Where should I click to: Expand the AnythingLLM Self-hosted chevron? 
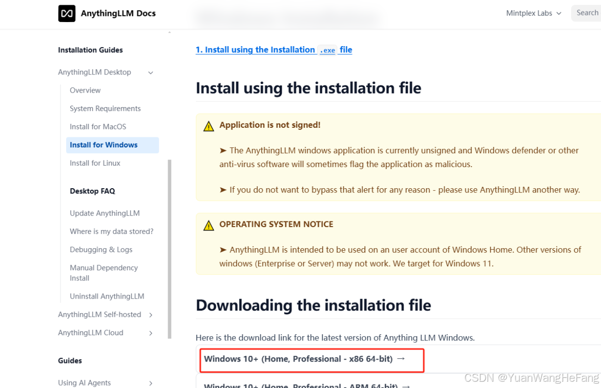point(151,315)
